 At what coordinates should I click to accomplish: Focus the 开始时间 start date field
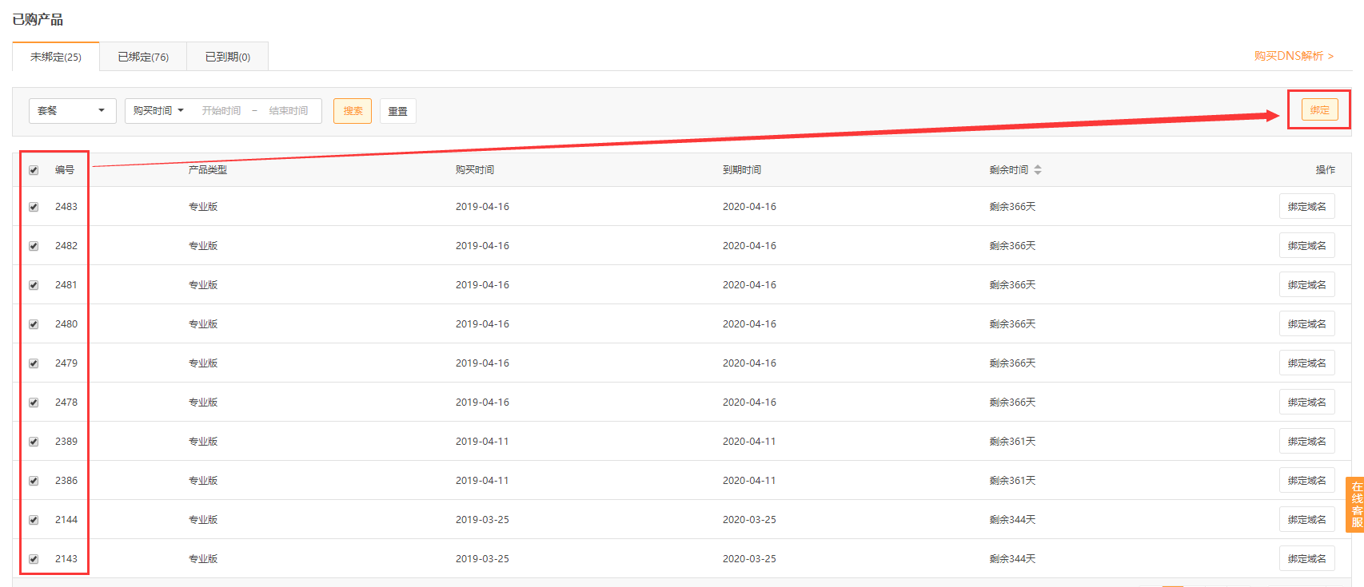click(x=221, y=111)
